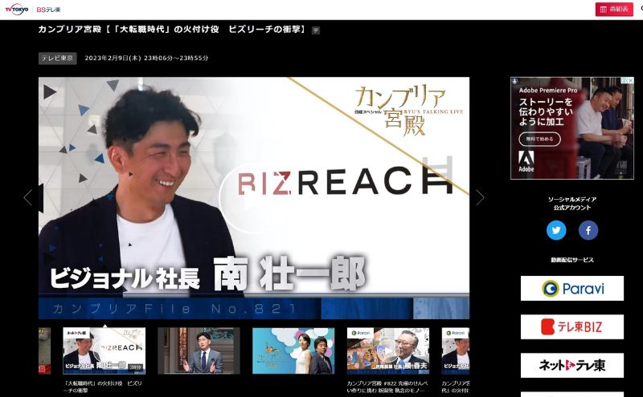The height and width of the screenshot is (397, 643).
Task: Click the テレビ東京 channel tag
Action: click(x=57, y=58)
